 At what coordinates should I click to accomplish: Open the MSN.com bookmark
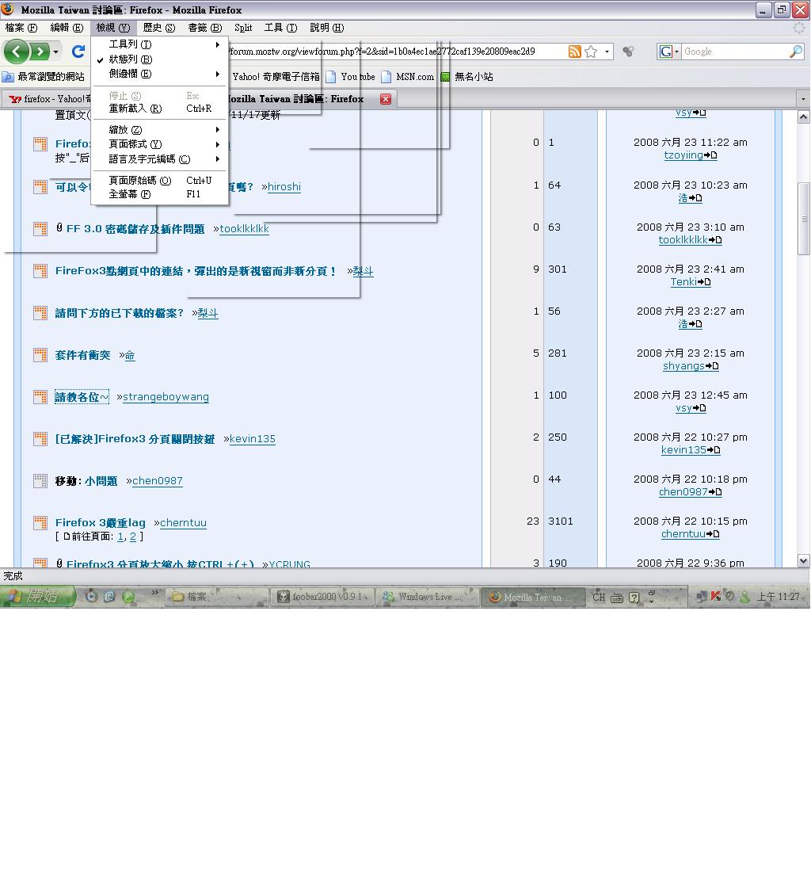point(408,77)
